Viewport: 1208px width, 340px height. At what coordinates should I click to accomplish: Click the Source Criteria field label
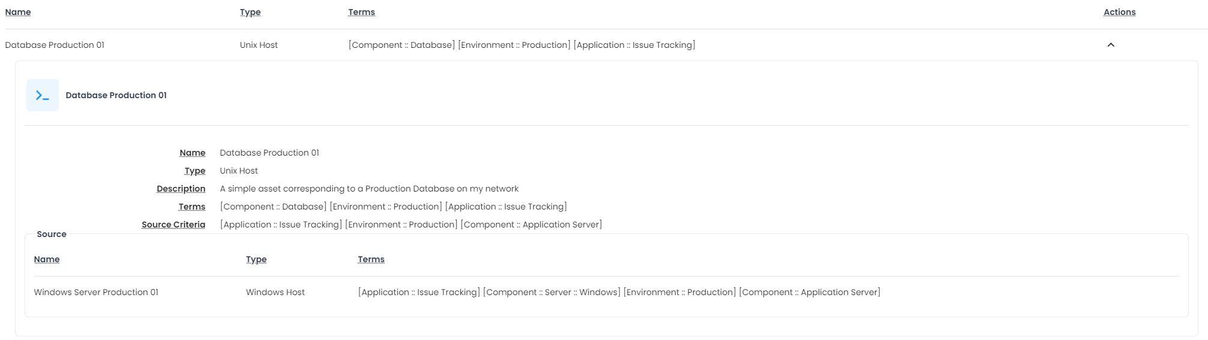173,224
